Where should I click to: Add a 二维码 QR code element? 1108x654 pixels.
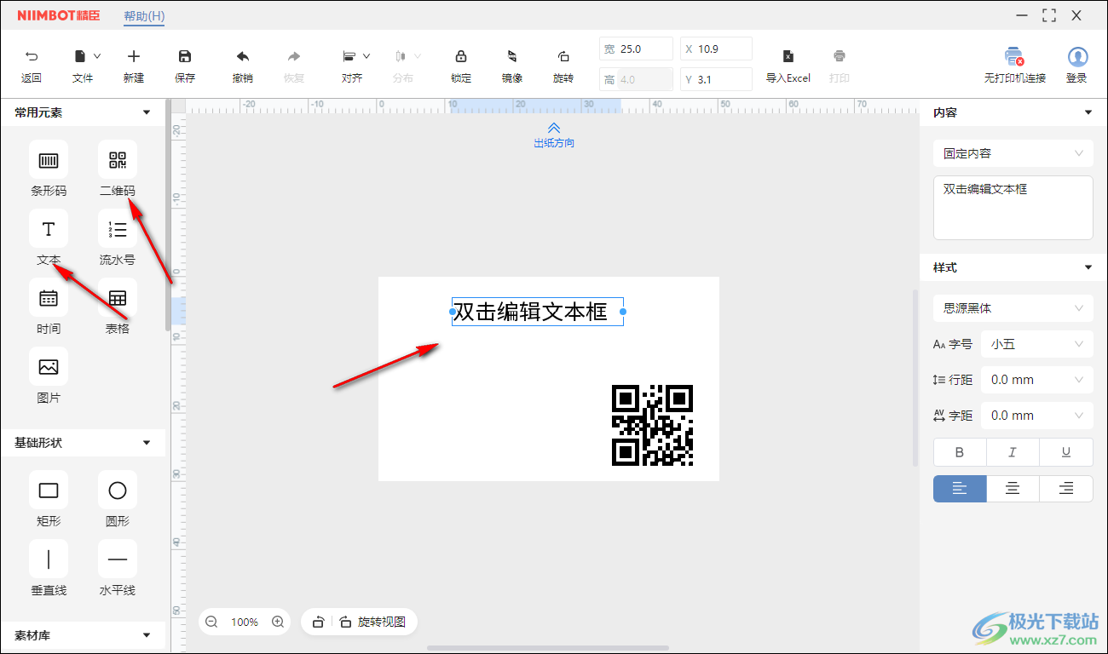tap(118, 159)
